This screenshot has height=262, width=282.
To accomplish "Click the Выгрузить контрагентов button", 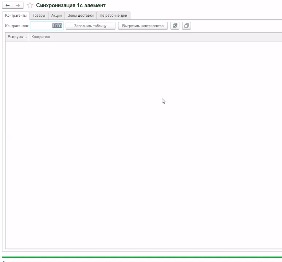I will tap(143, 26).
